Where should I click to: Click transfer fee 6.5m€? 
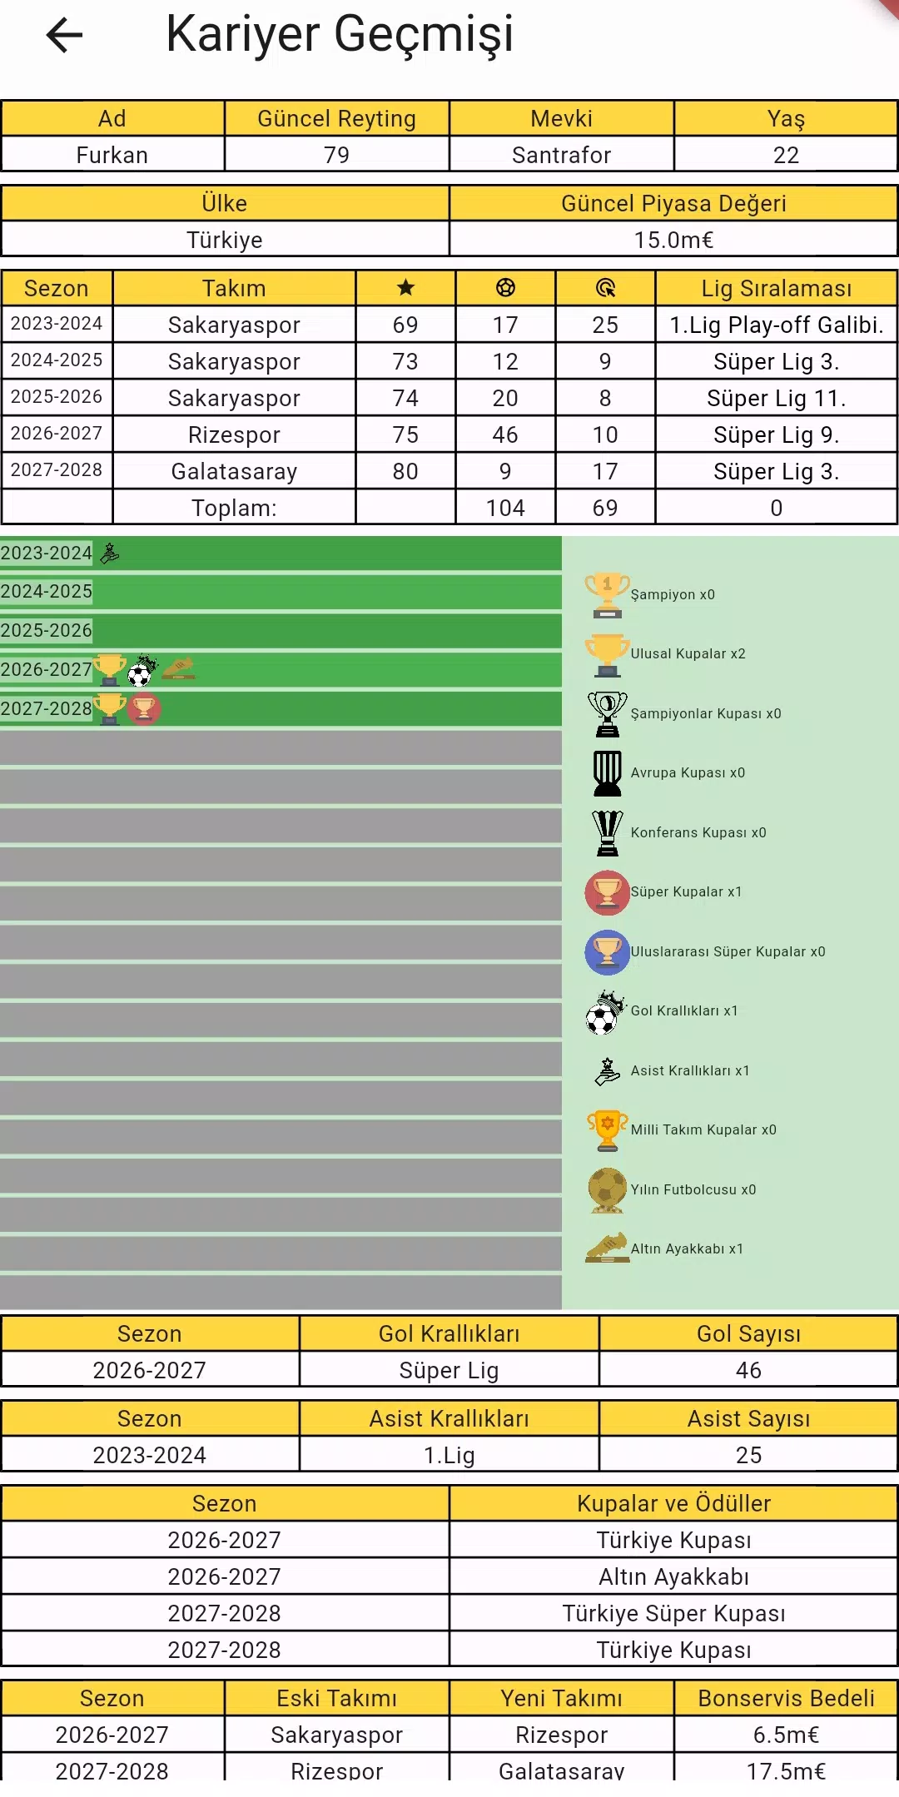coord(786,1735)
